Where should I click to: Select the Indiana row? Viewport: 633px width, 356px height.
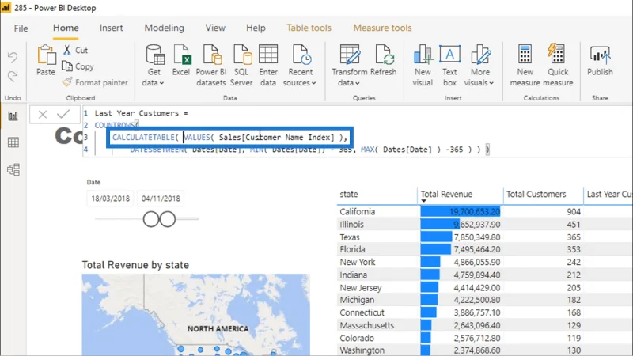(484, 275)
